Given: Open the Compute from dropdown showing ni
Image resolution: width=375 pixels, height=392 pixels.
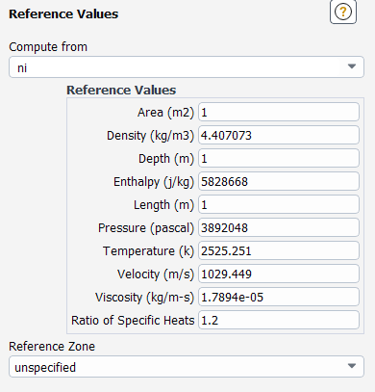Looking at the screenshot, I should 187,67.
